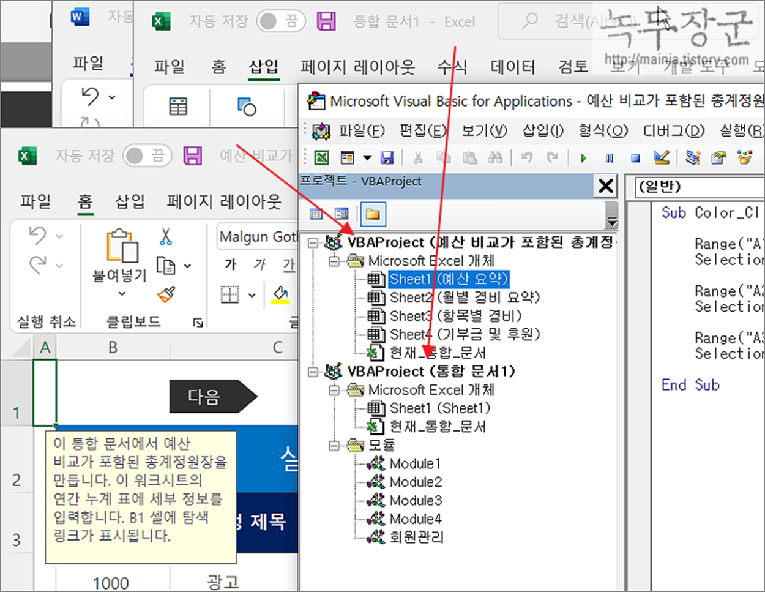Collapse second Microsoft Excel 개체 folder
The image size is (765, 592).
(x=334, y=390)
